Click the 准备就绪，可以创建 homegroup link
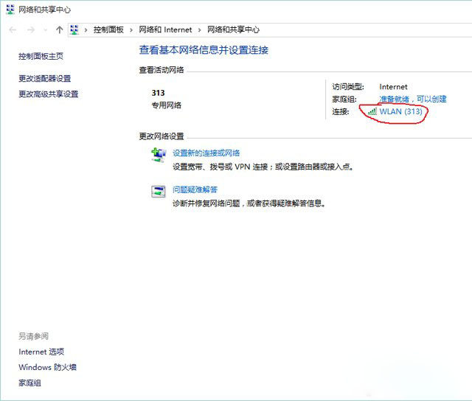 click(413, 99)
